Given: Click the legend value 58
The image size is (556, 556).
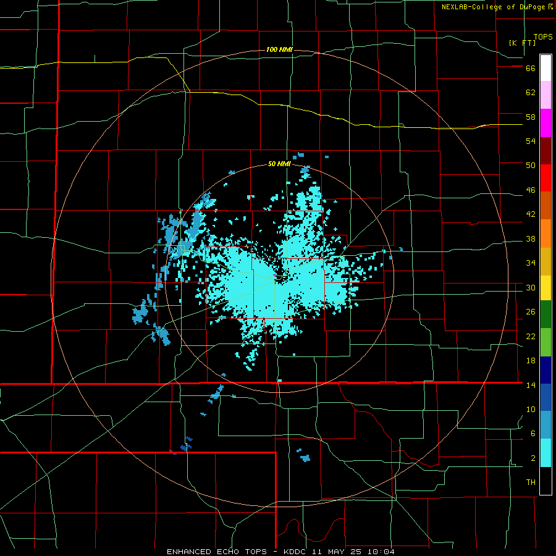Looking at the screenshot, I should 531,117.
